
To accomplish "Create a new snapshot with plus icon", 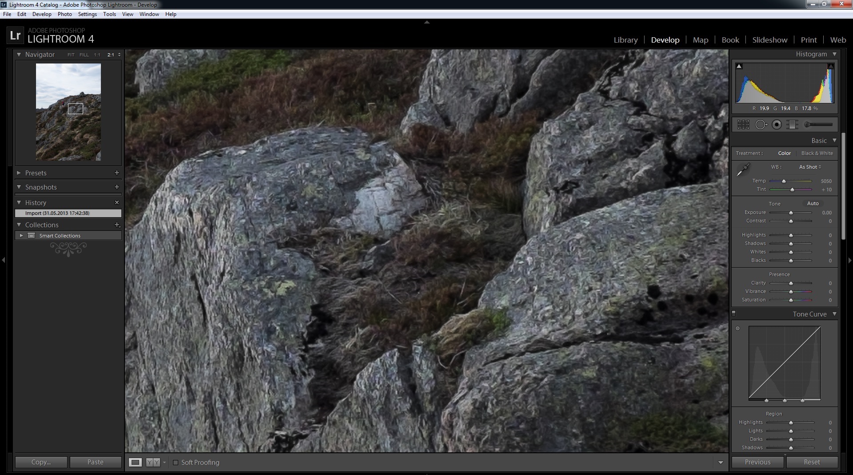I will (117, 187).
